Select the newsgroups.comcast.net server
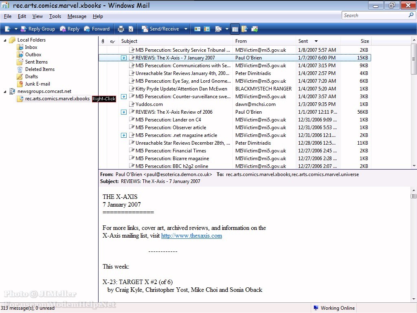This screenshot has width=417, height=313. 44,91
